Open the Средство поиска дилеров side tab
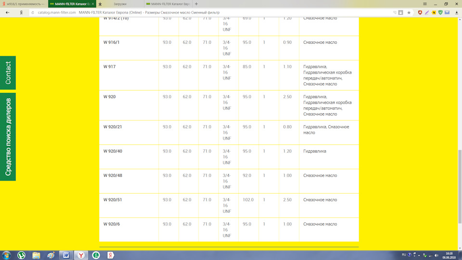The width and height of the screenshot is (462, 260). click(8, 137)
